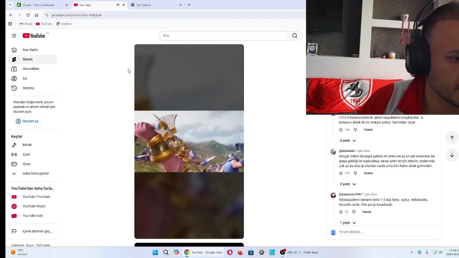Open YouTube Premium link
Screen dimensions: 459x258
pyautogui.click(x=33, y=197)
